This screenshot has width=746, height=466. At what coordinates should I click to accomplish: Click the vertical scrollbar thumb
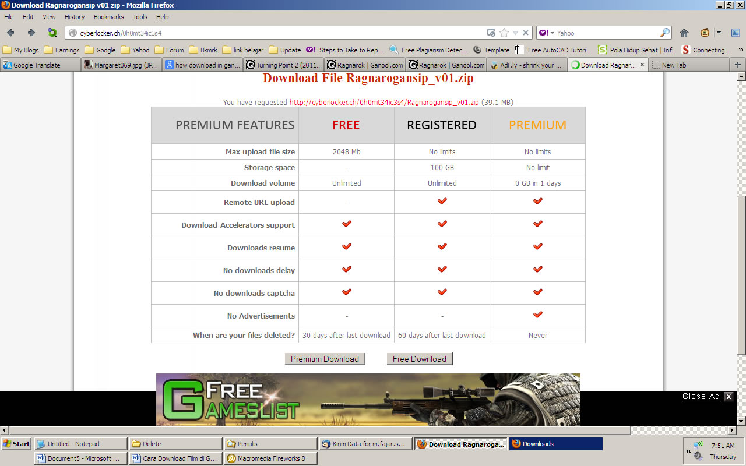coord(741,275)
